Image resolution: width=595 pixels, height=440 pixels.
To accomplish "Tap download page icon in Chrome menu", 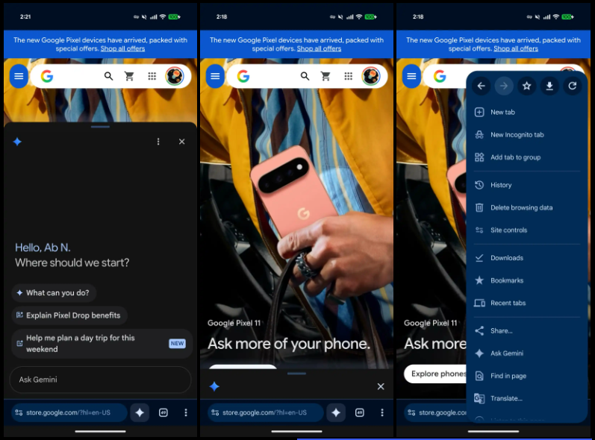I will click(x=549, y=86).
